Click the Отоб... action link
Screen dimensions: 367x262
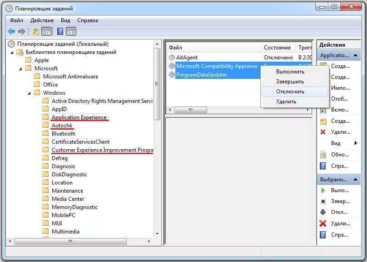click(339, 99)
